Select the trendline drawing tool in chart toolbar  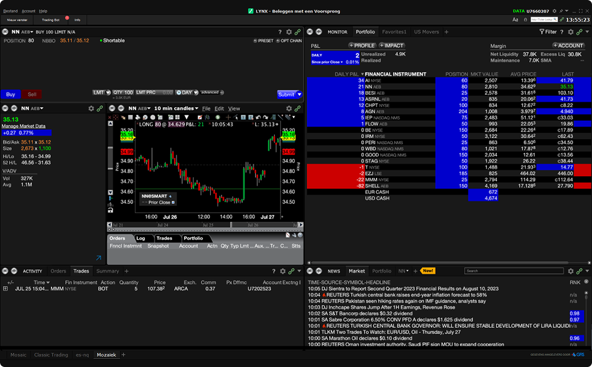[x=281, y=117]
